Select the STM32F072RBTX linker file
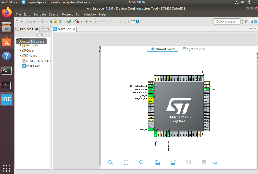The width and height of the screenshot is (258, 174). click(x=36, y=61)
